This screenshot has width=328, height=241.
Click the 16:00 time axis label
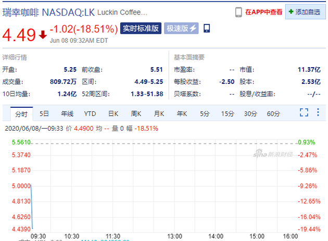291,236
